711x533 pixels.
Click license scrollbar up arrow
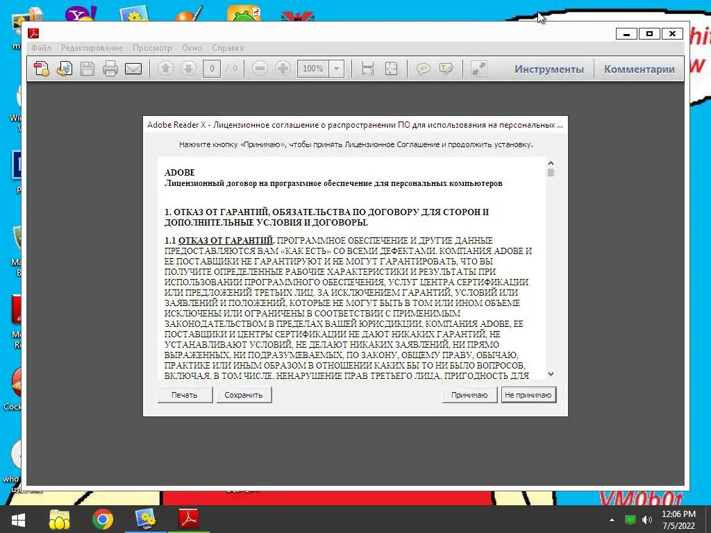(551, 163)
